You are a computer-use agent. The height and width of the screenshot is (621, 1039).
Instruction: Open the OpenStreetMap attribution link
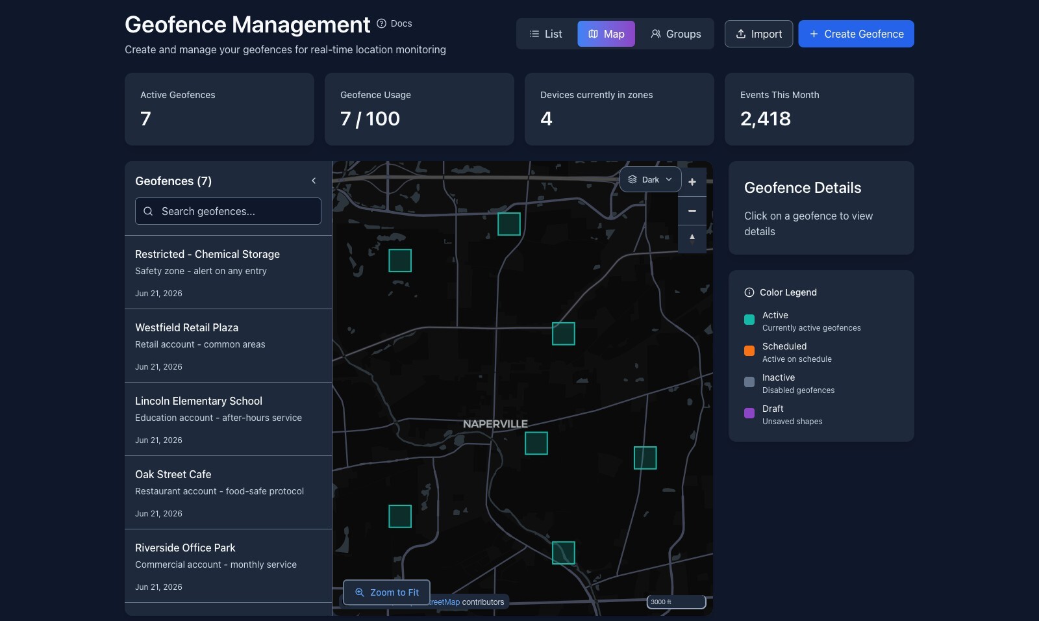tap(444, 602)
